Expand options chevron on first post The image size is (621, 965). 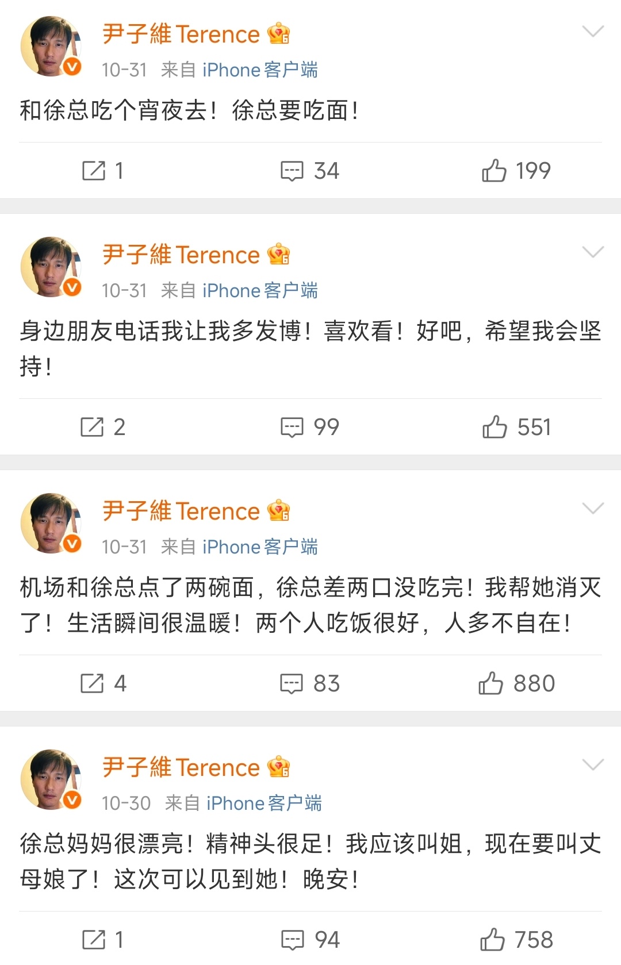[593, 31]
